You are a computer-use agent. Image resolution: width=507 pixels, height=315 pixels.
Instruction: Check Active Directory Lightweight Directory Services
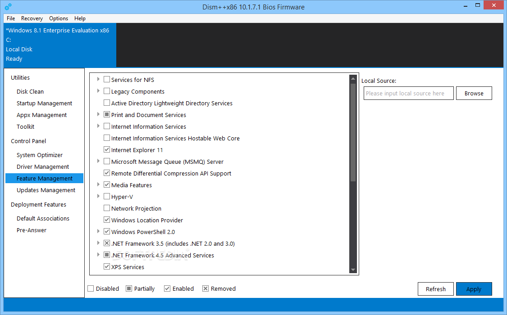click(x=107, y=103)
